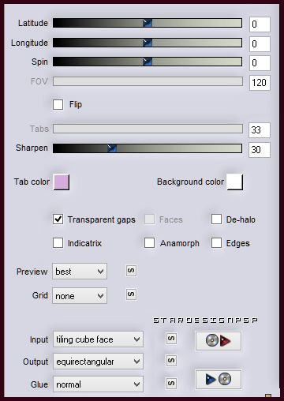Image resolution: width=284 pixels, height=401 pixels.
Task: Open the Preview quality dropdown
Action: (80, 271)
